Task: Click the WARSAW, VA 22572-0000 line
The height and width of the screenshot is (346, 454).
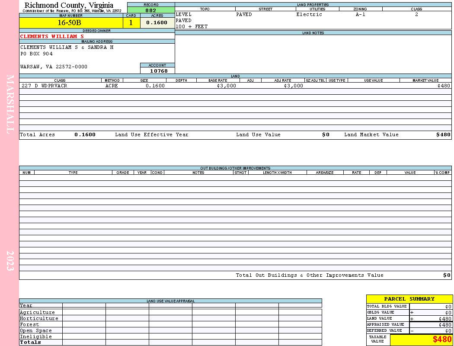Action: 54,67
